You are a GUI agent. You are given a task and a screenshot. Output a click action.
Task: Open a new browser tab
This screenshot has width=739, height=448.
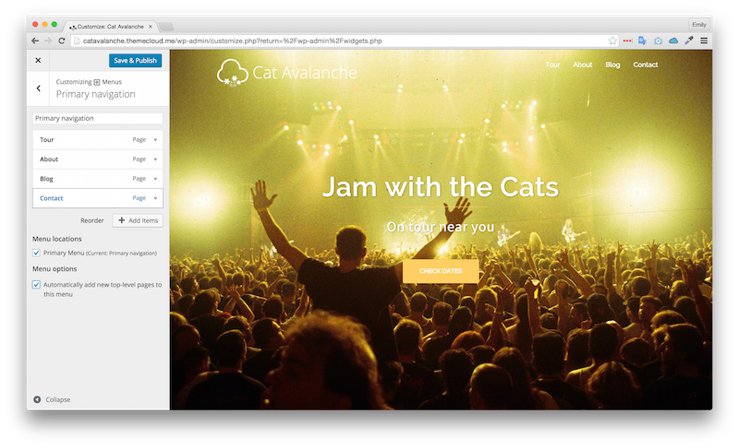[166, 27]
